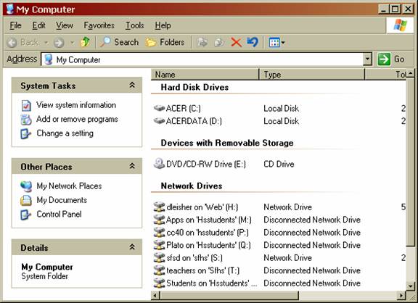Click the blue Undo arrow icon
This screenshot has height=303, width=418.
click(x=253, y=42)
